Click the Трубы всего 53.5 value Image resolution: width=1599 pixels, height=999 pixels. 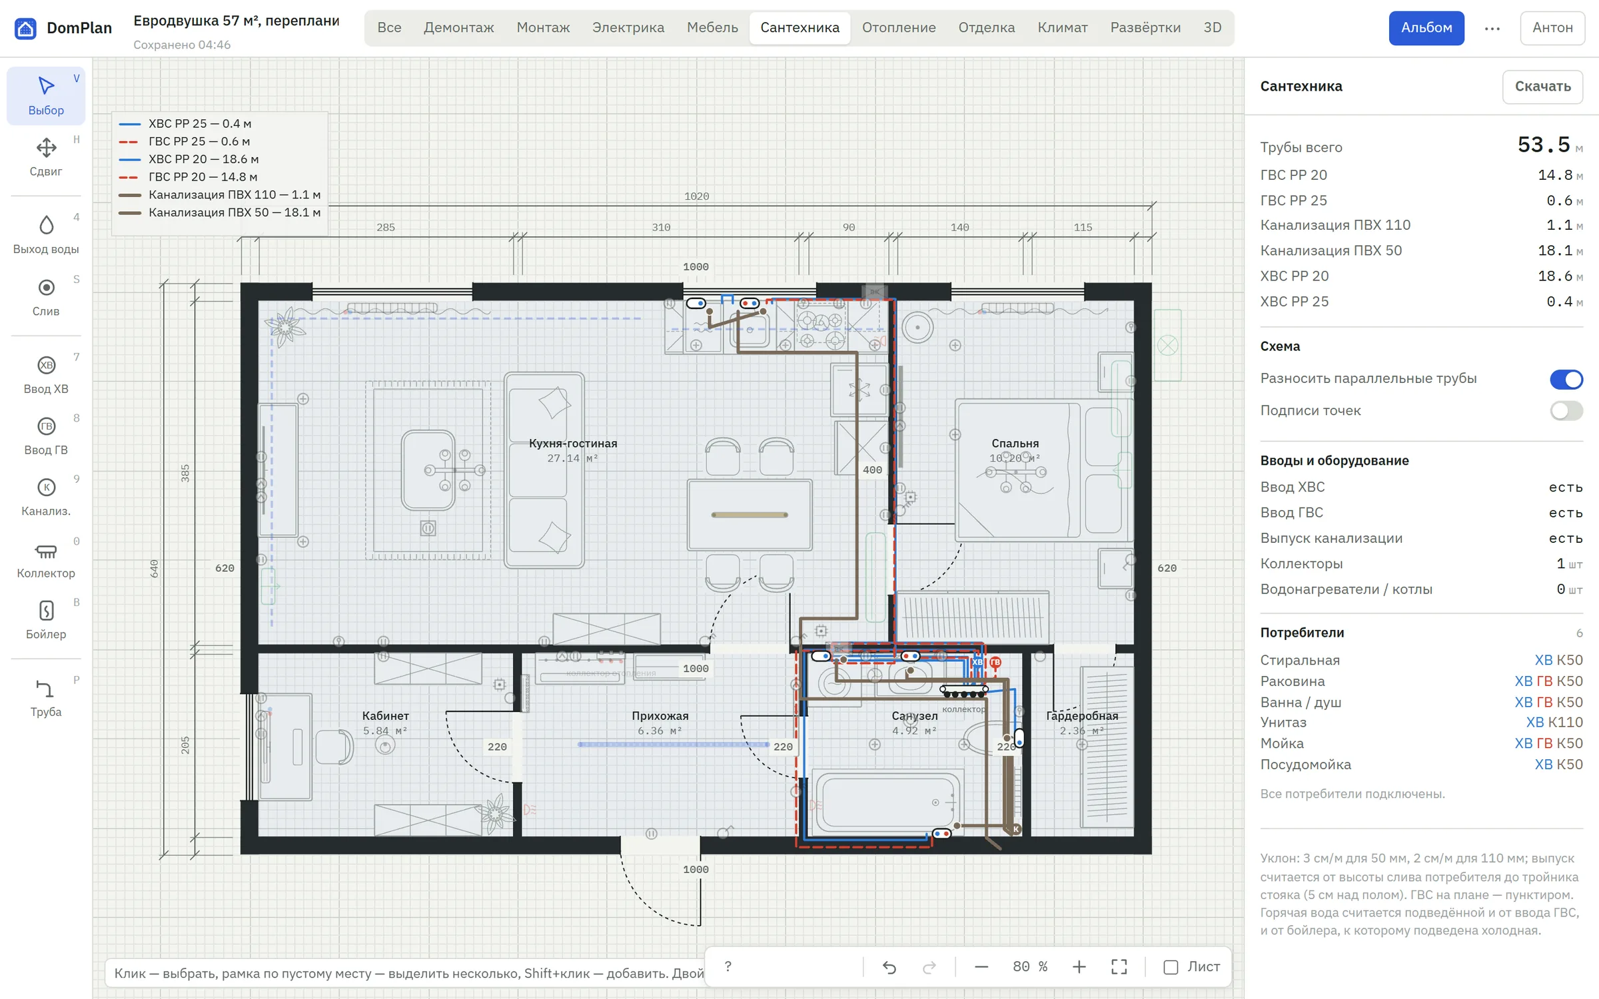[1544, 145]
